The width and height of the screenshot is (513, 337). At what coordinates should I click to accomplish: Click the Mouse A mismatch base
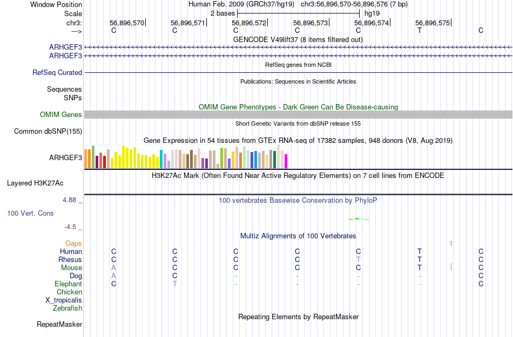point(113,268)
